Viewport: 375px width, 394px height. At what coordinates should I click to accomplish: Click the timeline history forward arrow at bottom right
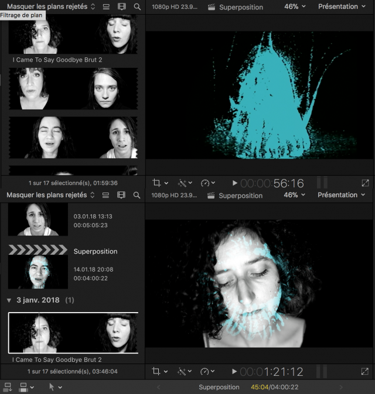click(x=342, y=387)
